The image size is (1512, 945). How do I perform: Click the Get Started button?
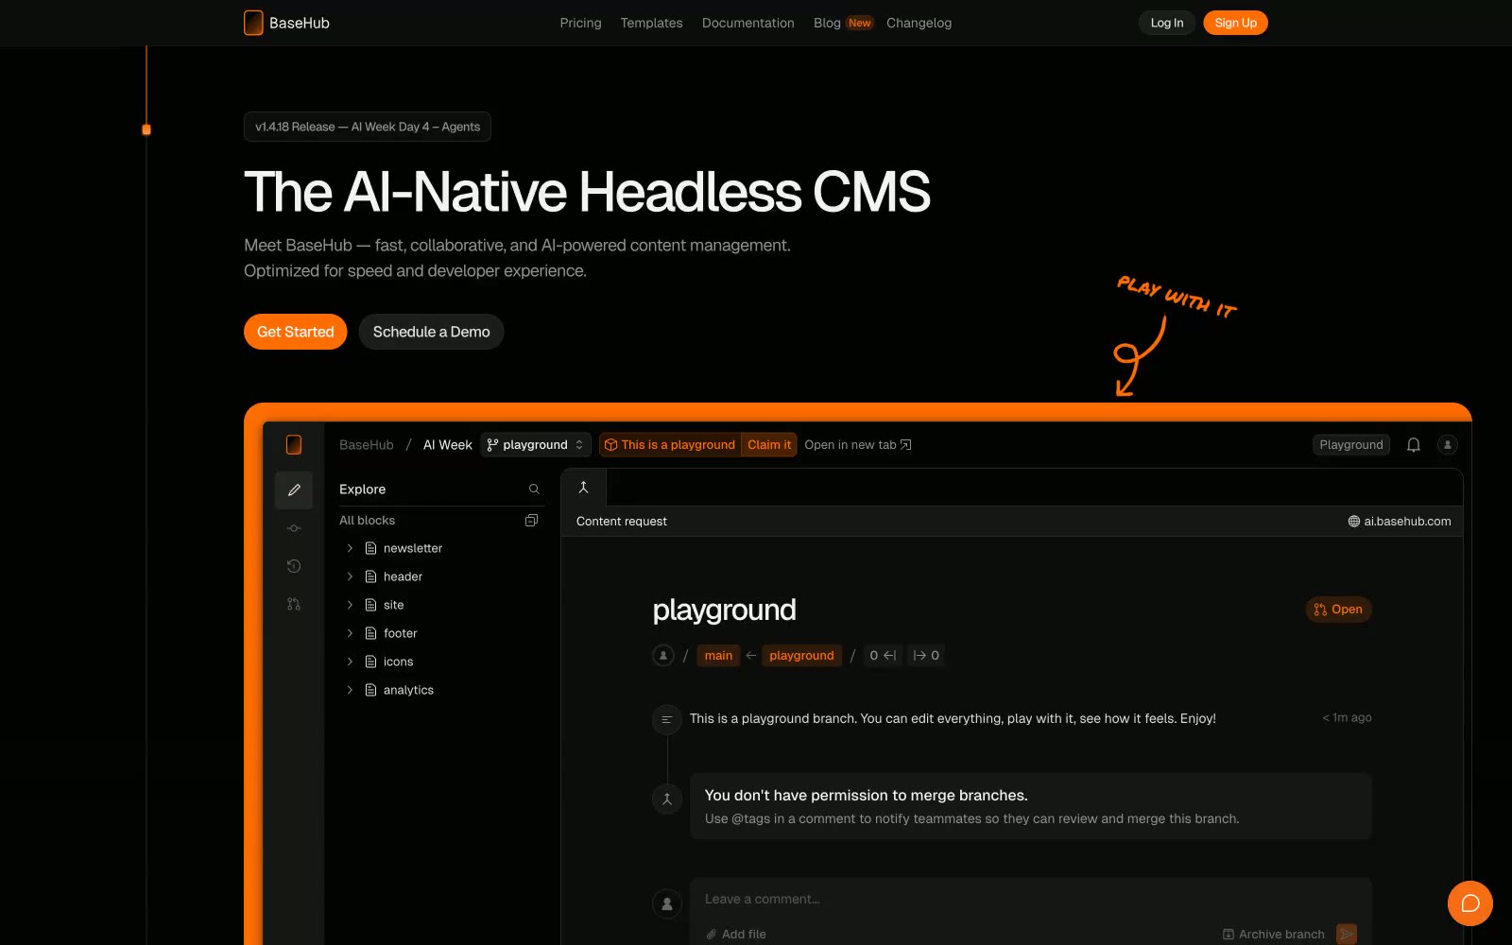[295, 332]
